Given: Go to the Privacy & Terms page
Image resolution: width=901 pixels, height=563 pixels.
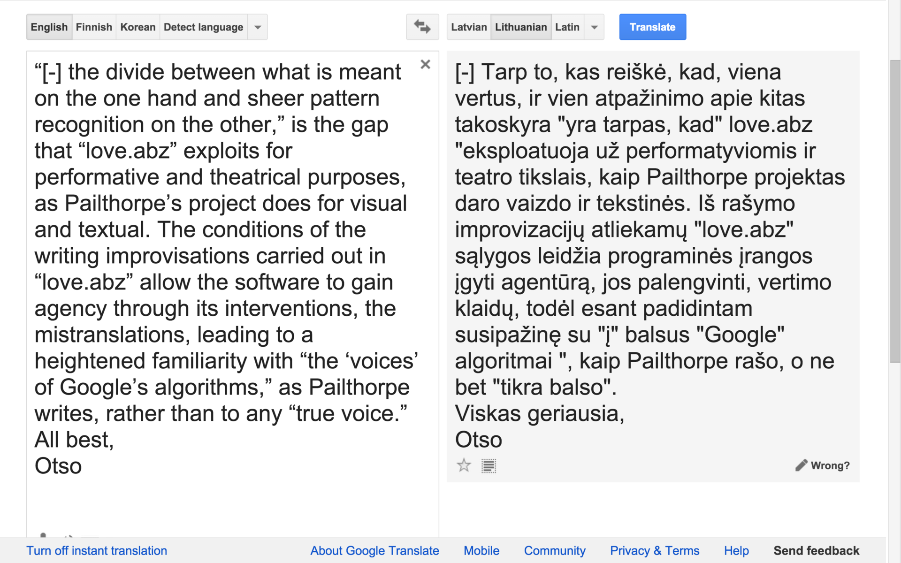Looking at the screenshot, I should (x=654, y=550).
